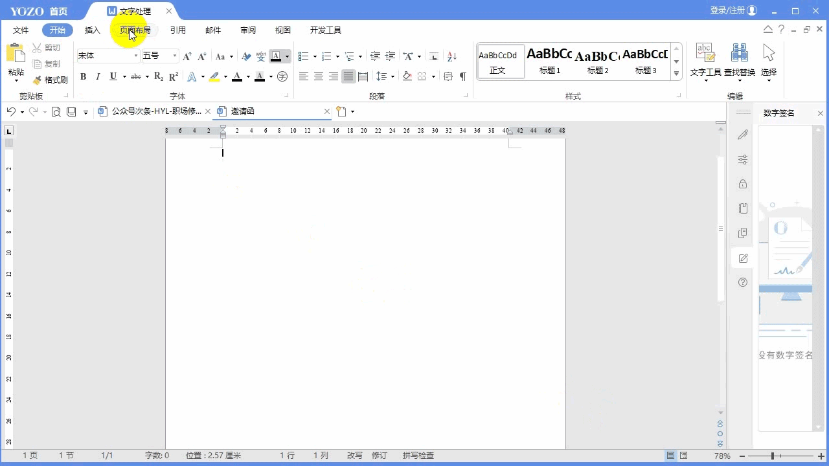Click the zoom slider in status bar
829x466 pixels.
pos(773,456)
